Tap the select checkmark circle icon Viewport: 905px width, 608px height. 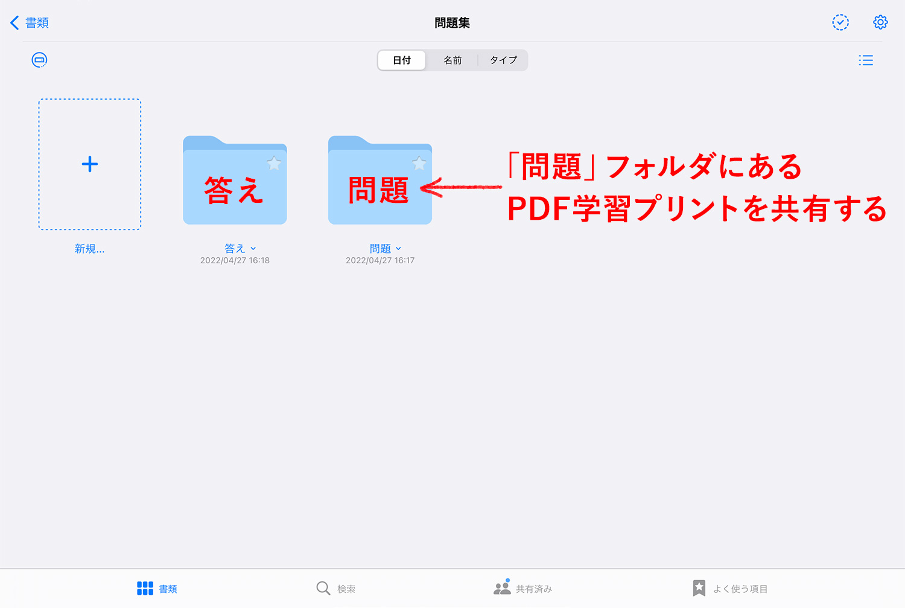[840, 22]
